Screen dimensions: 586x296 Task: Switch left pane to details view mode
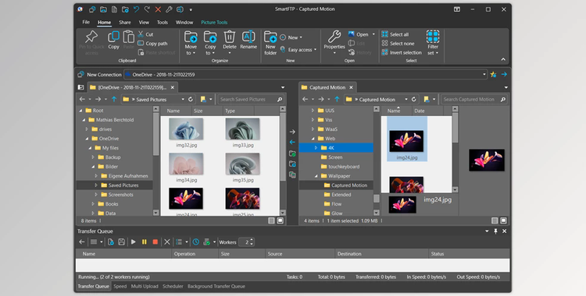tap(272, 220)
